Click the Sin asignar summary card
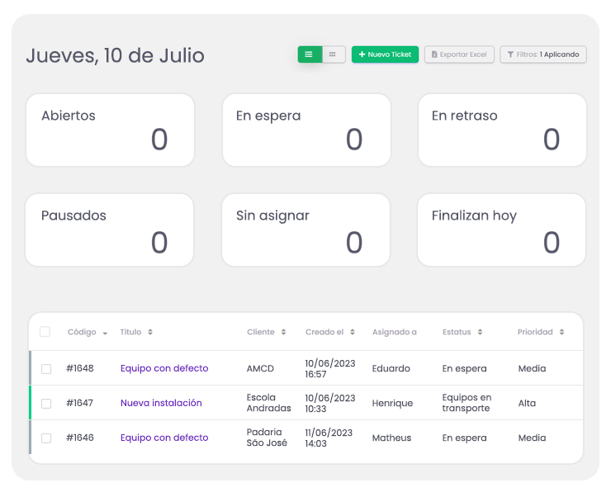Viewport: 611px width, 497px height. (x=305, y=230)
